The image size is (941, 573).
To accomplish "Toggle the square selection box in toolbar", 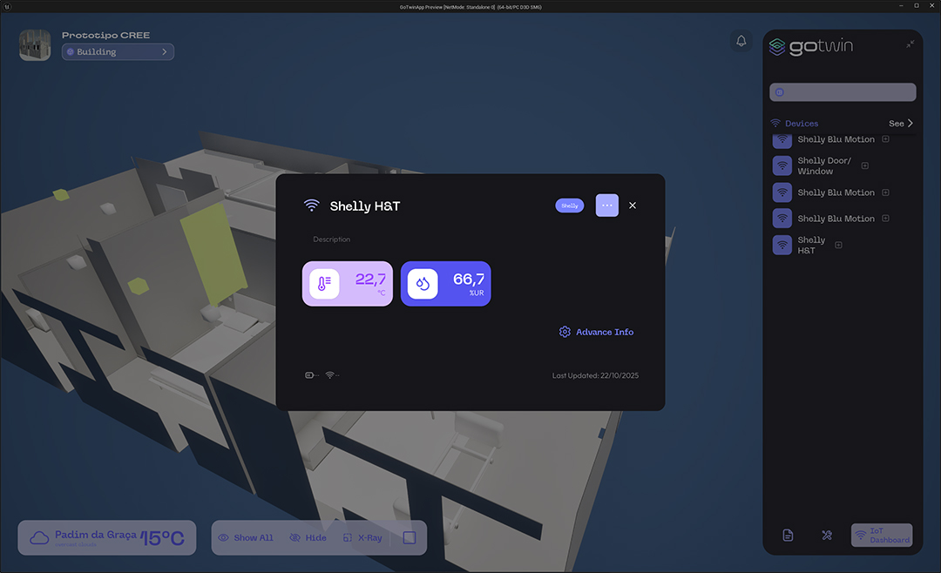I will tap(410, 538).
